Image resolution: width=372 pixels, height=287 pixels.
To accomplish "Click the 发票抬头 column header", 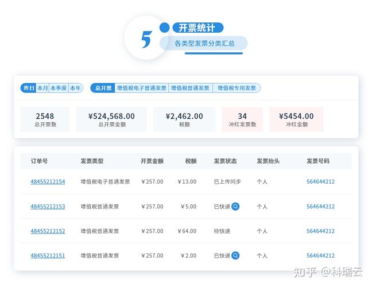I will click(x=268, y=161).
